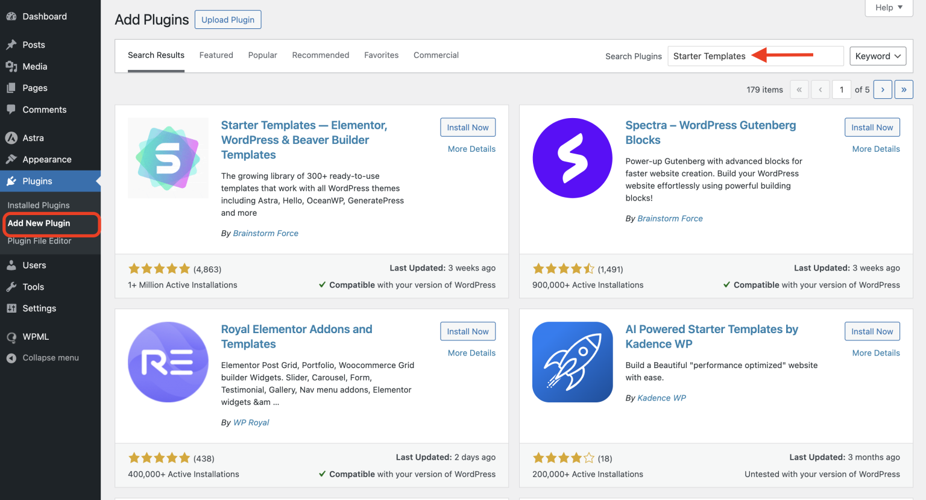Click the Royal Elementor Addons logo
The image size is (926, 500).
click(168, 361)
